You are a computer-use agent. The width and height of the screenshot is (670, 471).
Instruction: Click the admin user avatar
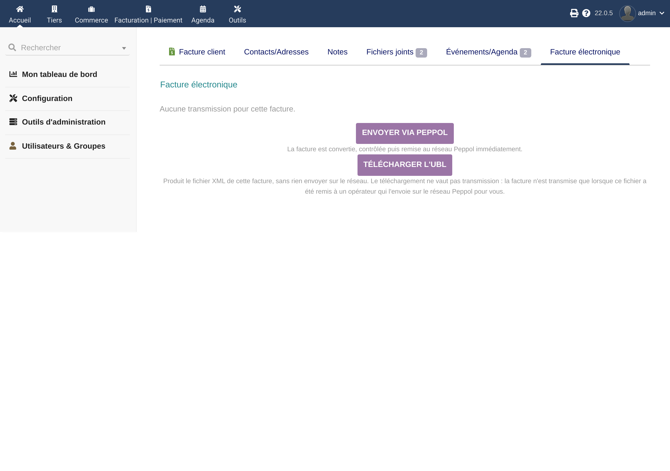pos(627,13)
